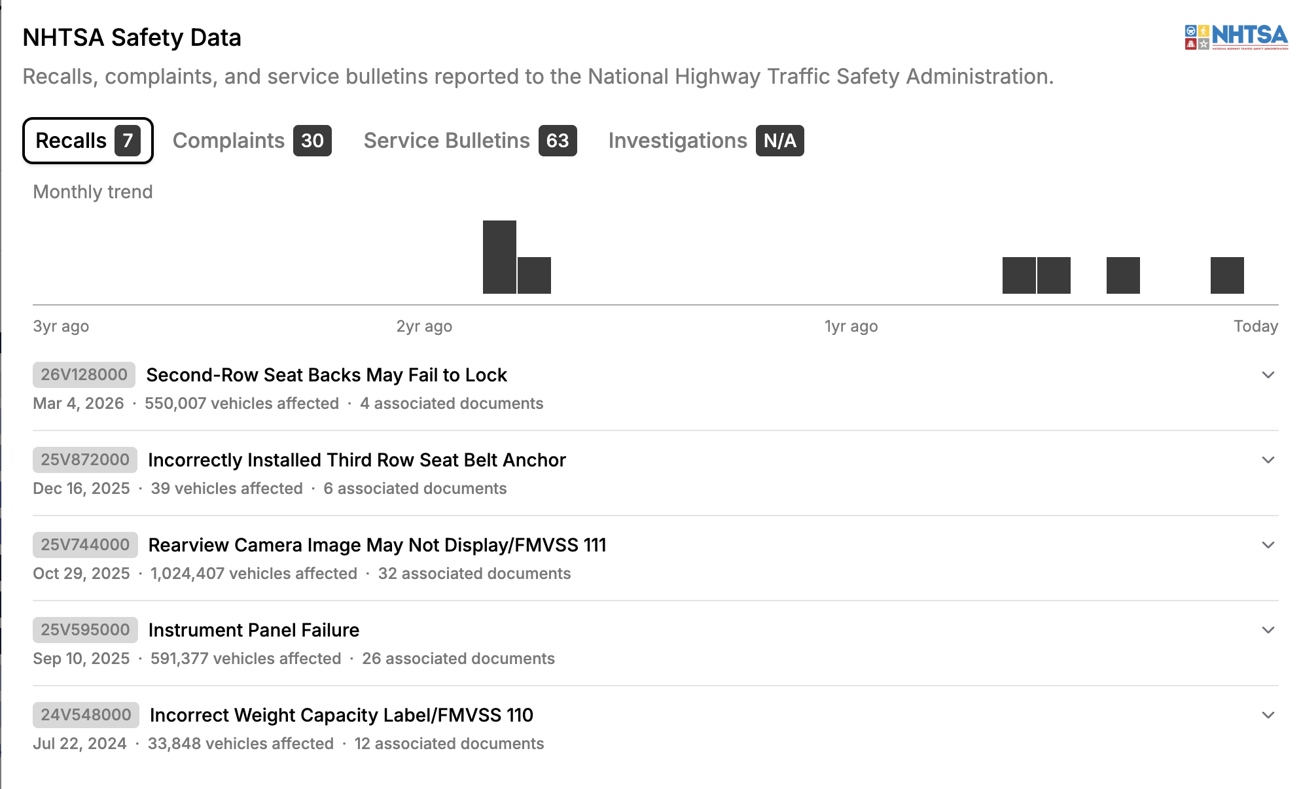Expand the Incorrect Weight Capacity Label recall
This screenshot has width=1301, height=789.
click(x=1268, y=715)
